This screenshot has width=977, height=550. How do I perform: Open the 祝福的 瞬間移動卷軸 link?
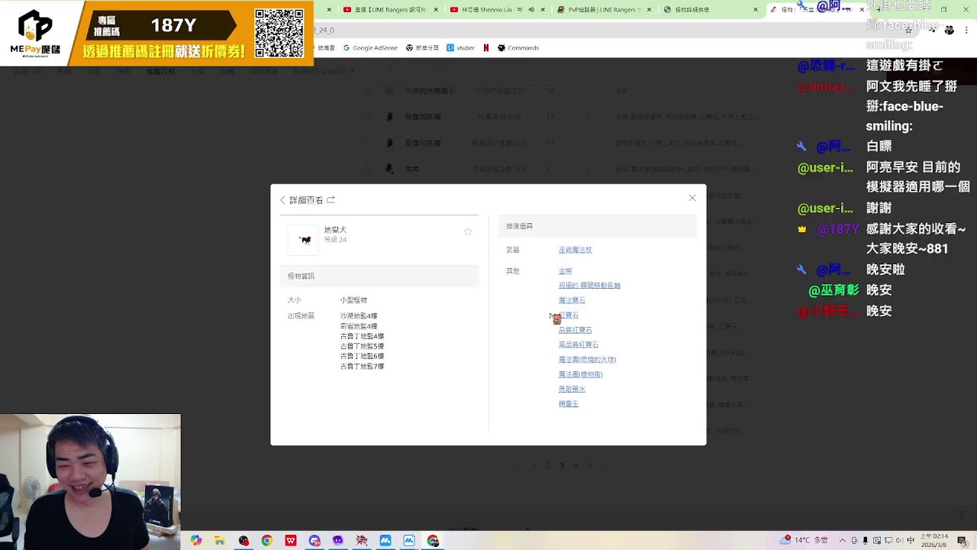click(x=589, y=286)
